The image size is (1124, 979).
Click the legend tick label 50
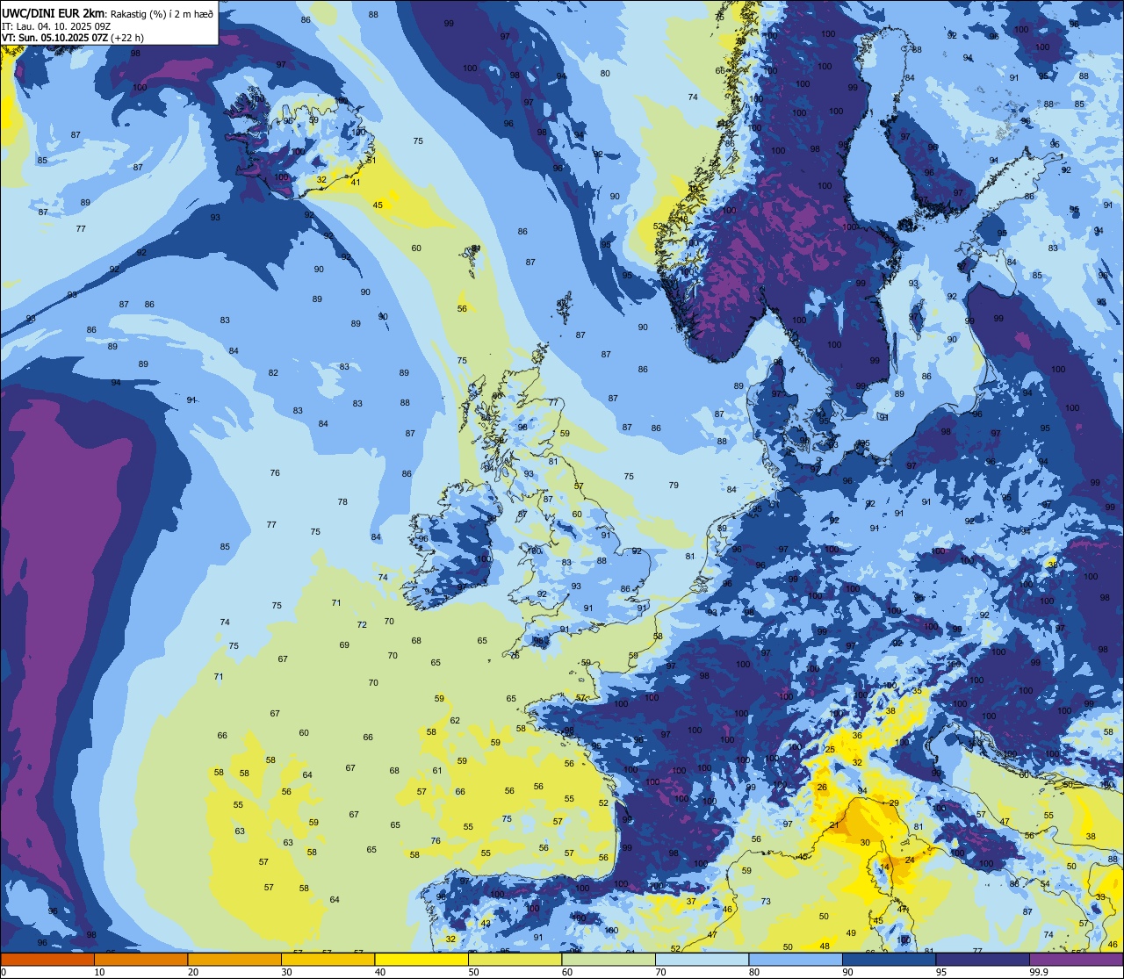point(473,972)
